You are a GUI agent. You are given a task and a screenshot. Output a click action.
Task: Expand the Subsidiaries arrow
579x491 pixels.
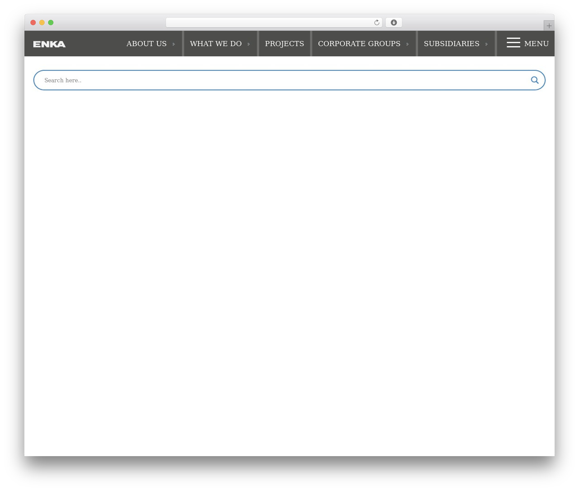coord(487,44)
